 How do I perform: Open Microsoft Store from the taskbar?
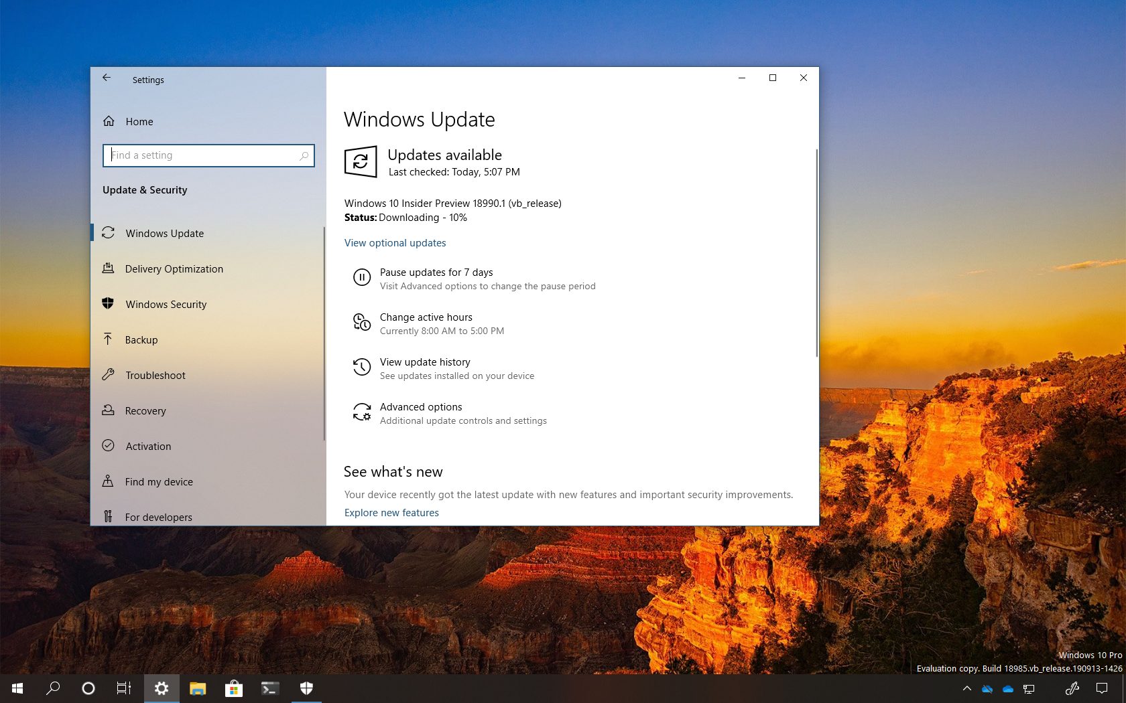coord(234,688)
